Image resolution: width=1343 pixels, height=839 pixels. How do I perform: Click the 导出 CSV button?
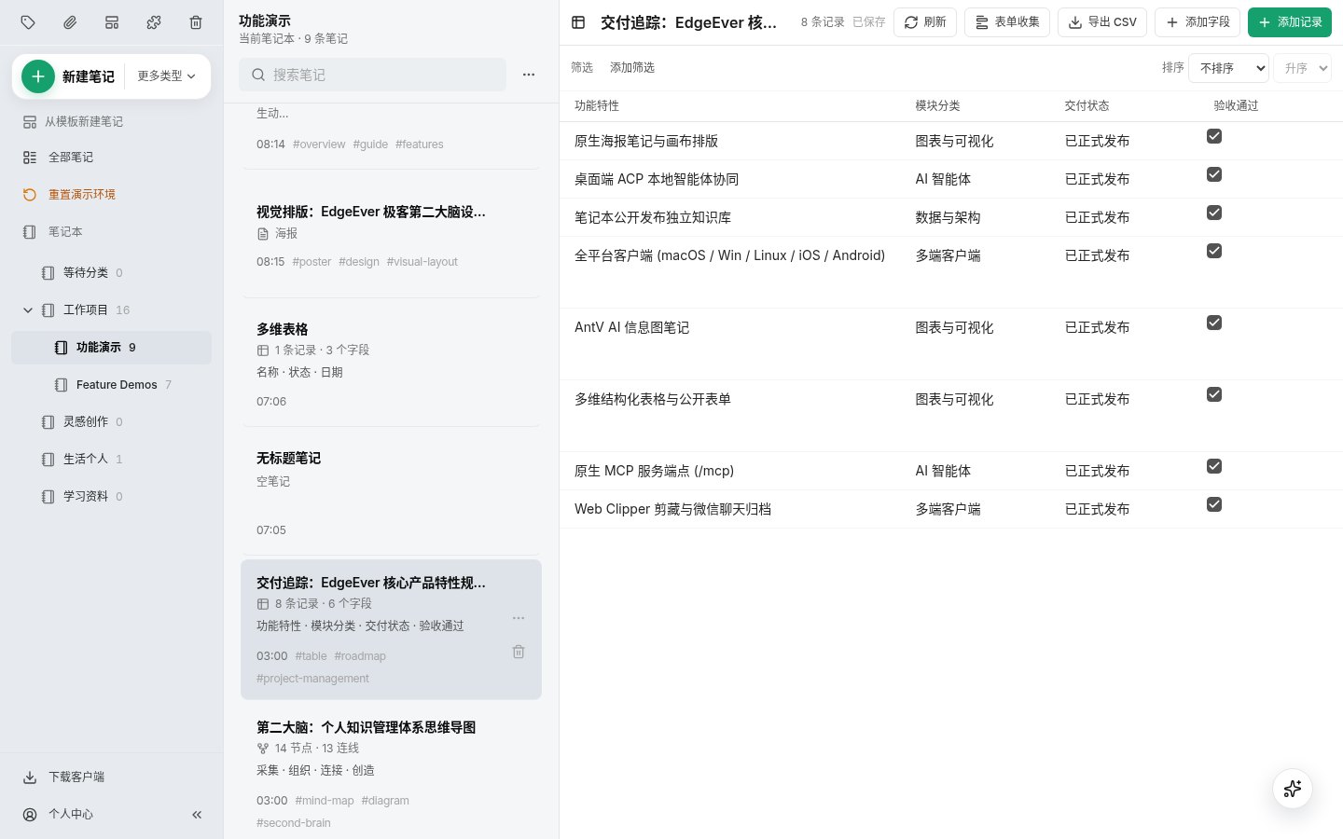[x=1102, y=22]
